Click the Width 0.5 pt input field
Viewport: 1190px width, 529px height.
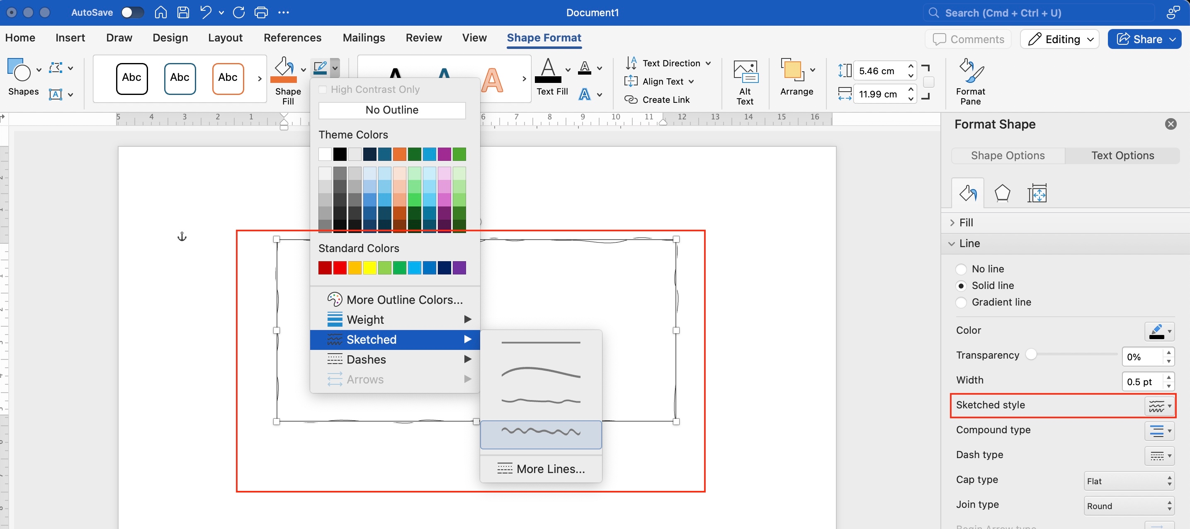[1142, 382]
